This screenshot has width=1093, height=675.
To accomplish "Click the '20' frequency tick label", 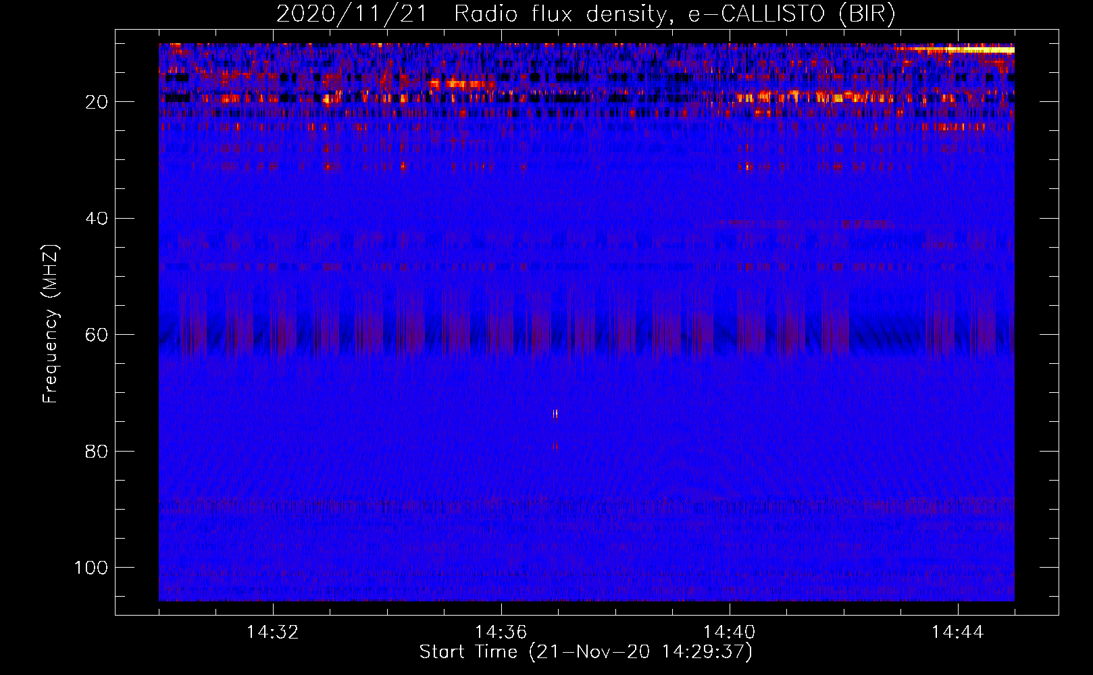I will point(97,102).
